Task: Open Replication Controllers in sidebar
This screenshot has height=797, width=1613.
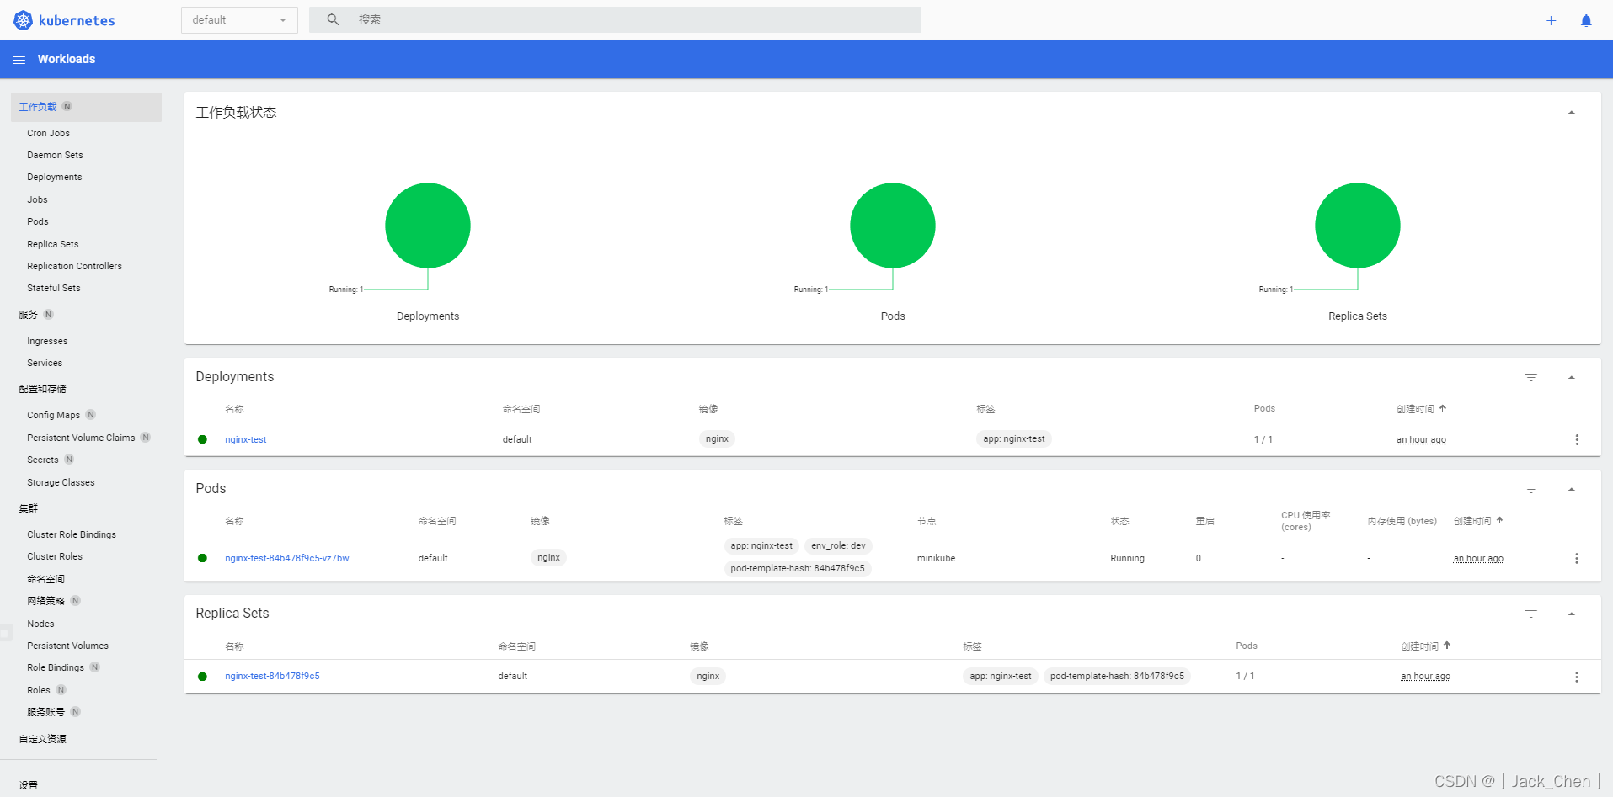Action: point(74,266)
